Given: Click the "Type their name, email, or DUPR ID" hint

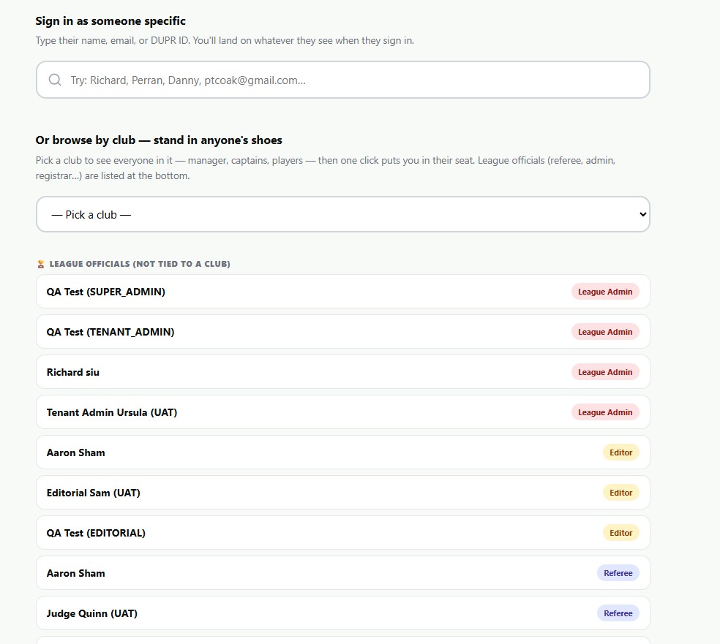Looking at the screenshot, I should pos(225,40).
